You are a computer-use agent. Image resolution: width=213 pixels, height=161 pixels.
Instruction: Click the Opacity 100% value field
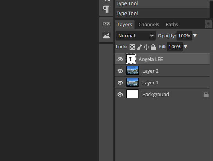tap(184, 36)
